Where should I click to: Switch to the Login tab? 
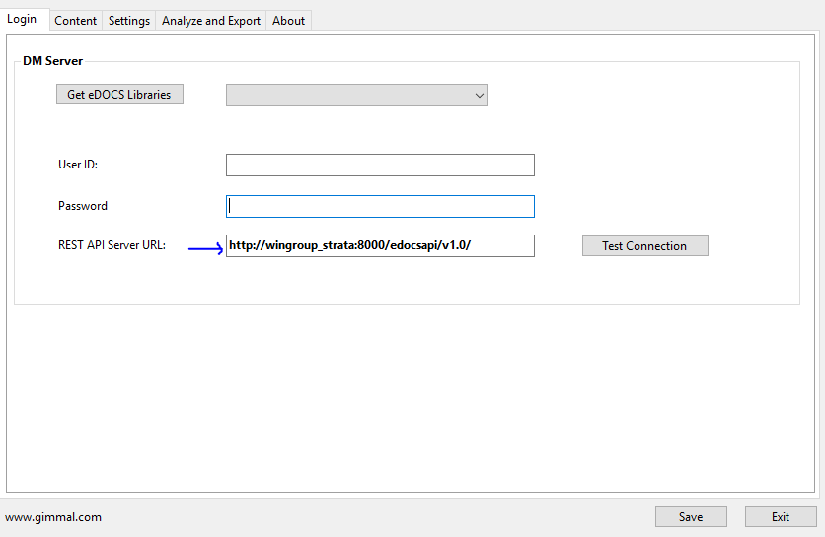[22, 19]
